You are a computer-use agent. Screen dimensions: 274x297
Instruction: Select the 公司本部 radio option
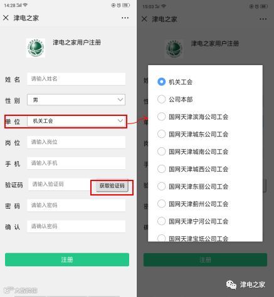coord(175,99)
